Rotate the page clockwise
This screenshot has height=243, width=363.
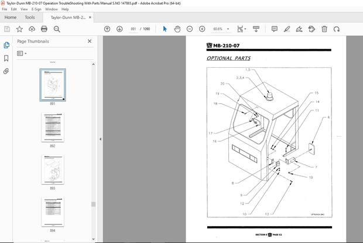click(337, 29)
